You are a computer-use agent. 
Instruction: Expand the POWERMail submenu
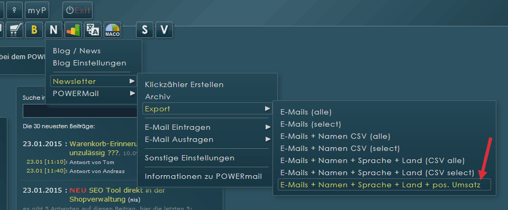[x=94, y=93]
